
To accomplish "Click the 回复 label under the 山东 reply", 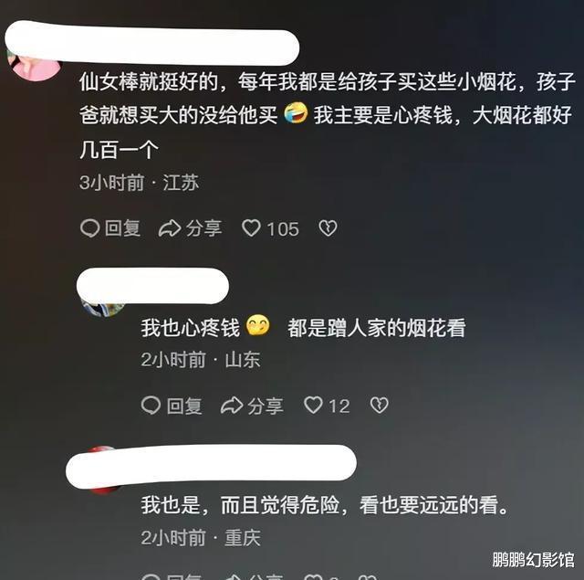I will (184, 406).
